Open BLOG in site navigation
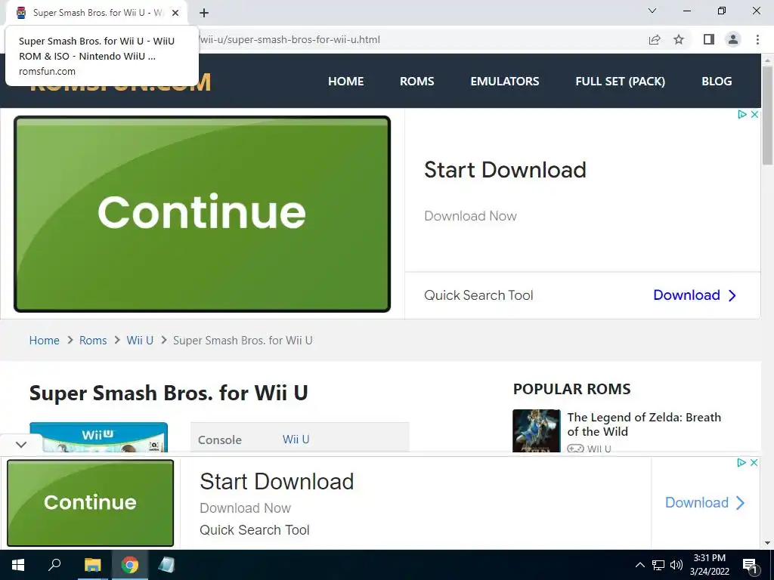This screenshot has width=774, height=580. point(717,82)
